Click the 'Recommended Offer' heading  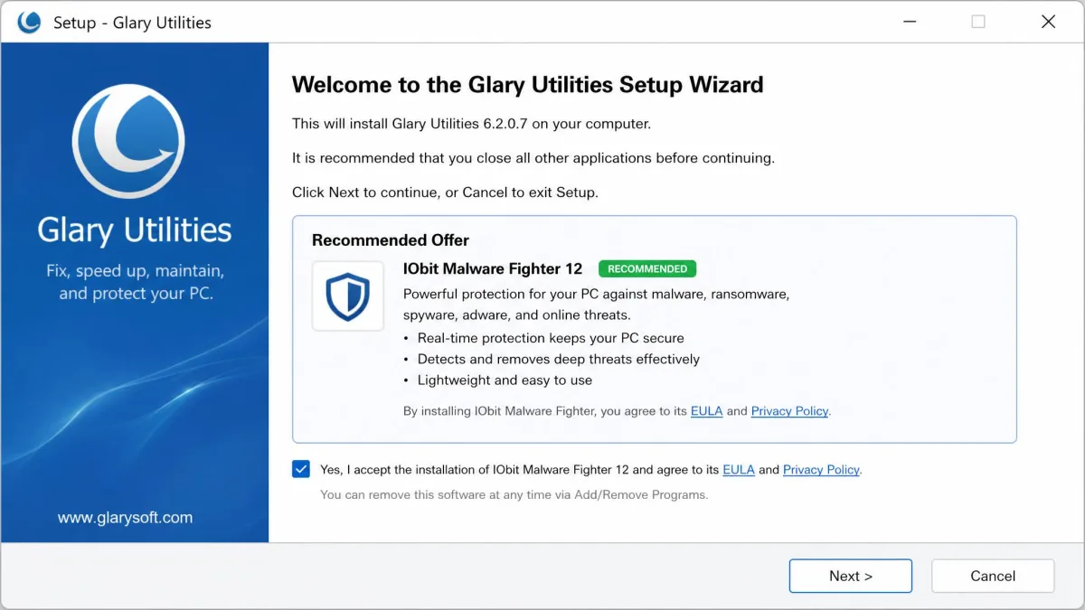pos(391,240)
